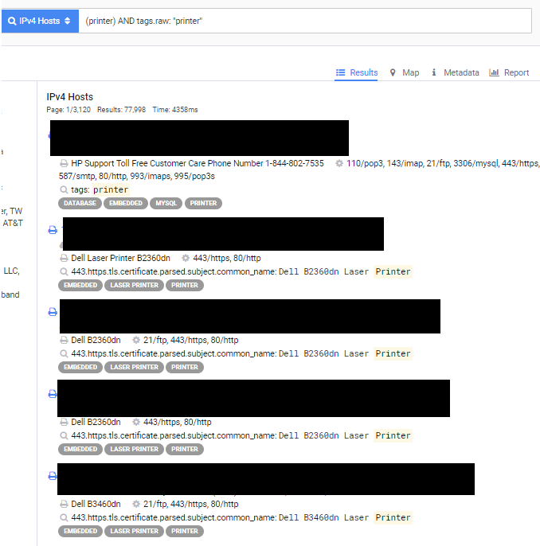Click gear icon beside Dell B3460dn protocols
Viewport: 540px width, 546px height.
coord(136,504)
